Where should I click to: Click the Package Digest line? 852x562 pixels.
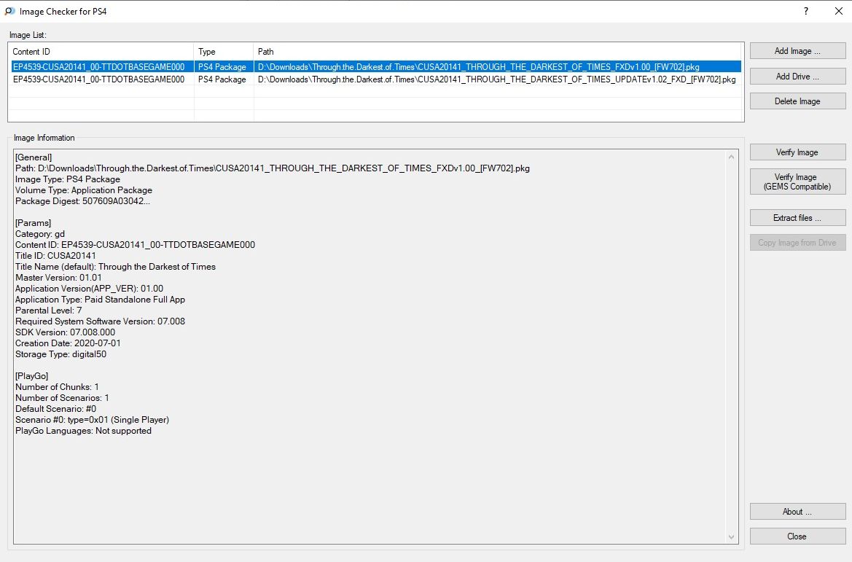pyautogui.click(x=82, y=201)
